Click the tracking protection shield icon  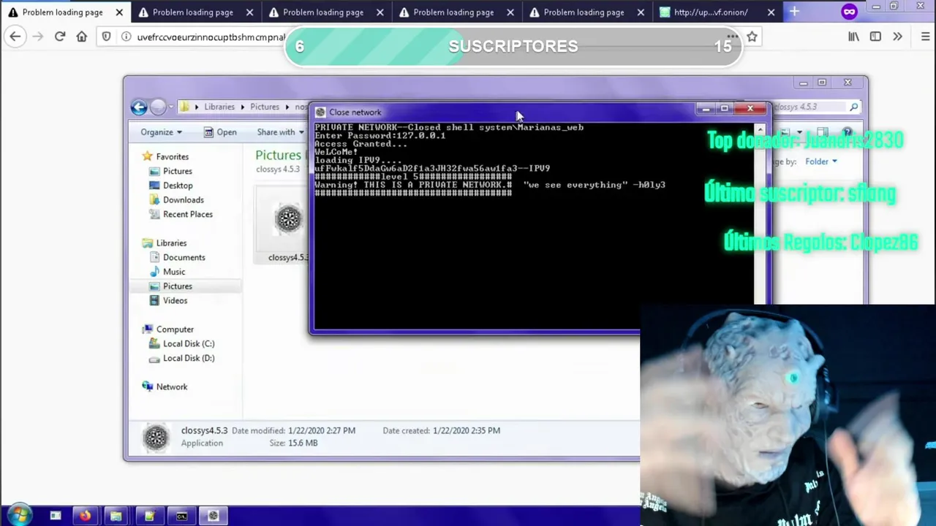click(x=107, y=37)
